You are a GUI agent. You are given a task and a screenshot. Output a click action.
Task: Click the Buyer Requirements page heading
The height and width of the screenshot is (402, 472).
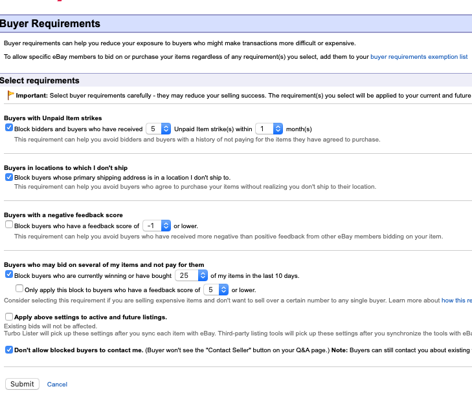(x=51, y=24)
